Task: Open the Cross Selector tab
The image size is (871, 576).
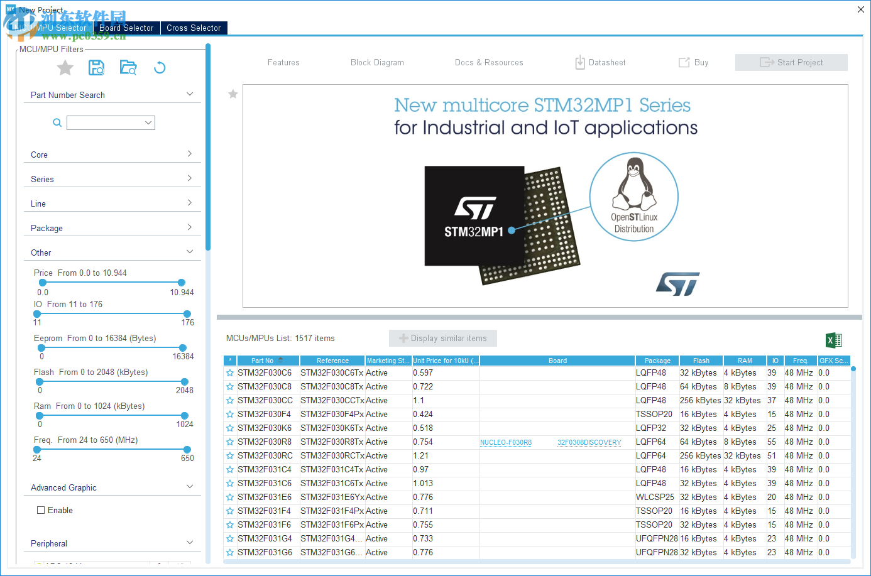Action: 194,28
